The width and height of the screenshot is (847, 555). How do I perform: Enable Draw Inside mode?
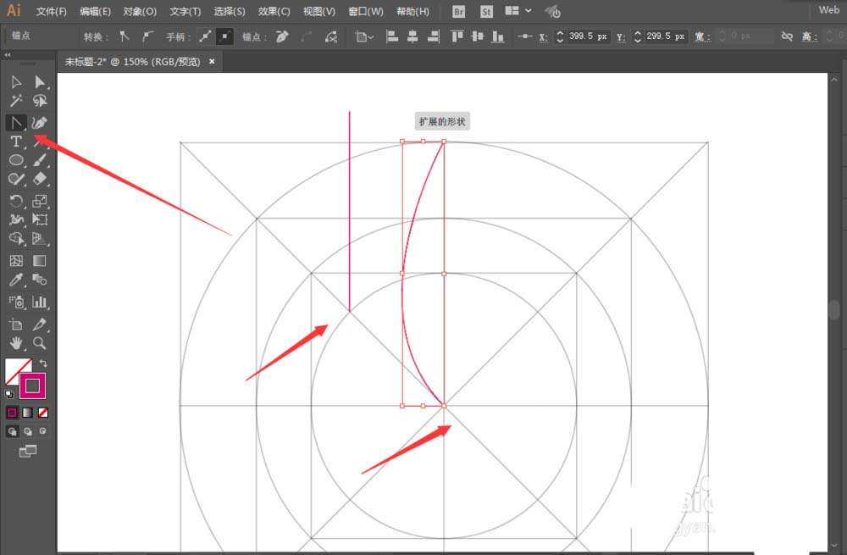point(42,431)
